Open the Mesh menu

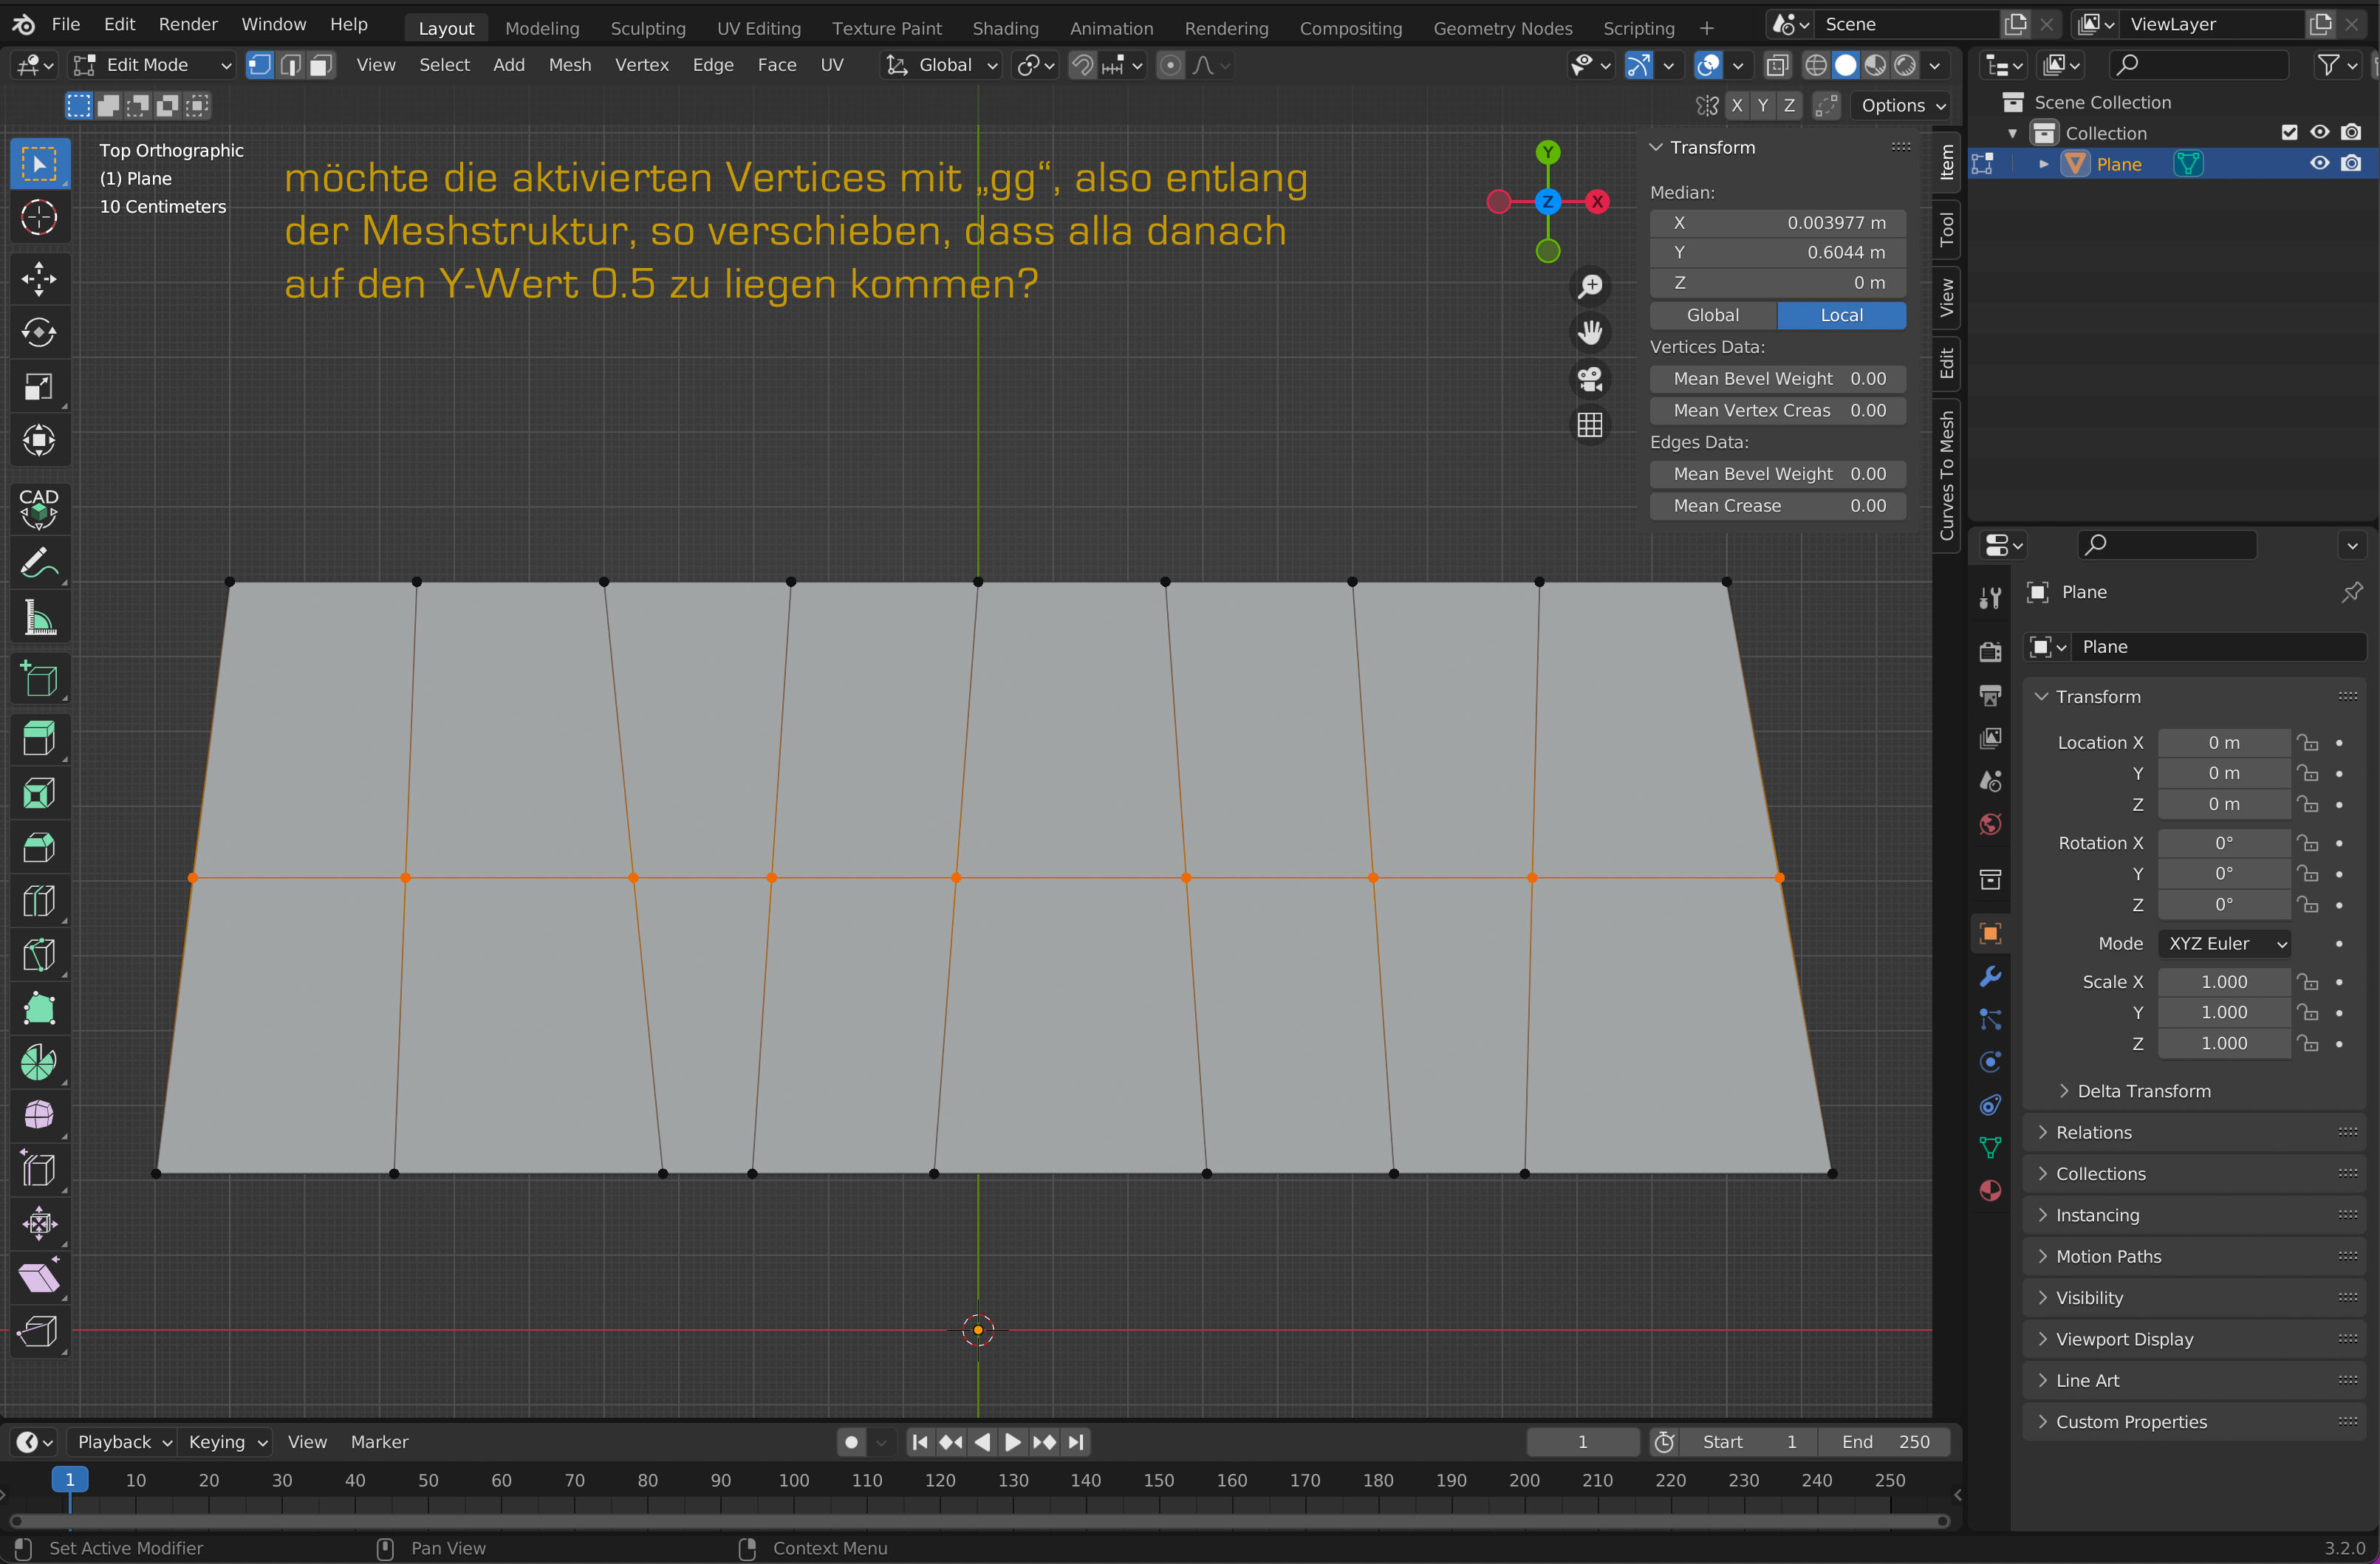[x=569, y=65]
